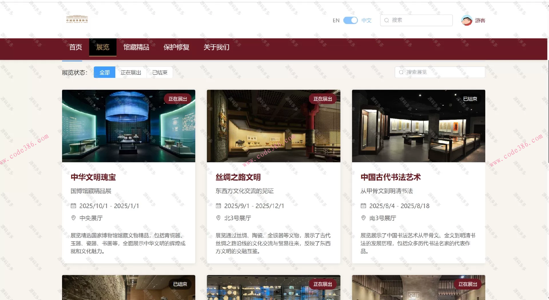Viewport: 549px width, 300px height.
Task: Click the location pin icon next to 南3号展厅
Action: pos(363,218)
